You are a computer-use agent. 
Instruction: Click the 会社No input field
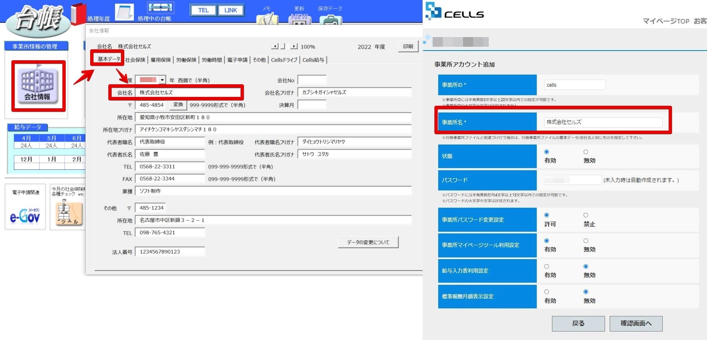312,80
